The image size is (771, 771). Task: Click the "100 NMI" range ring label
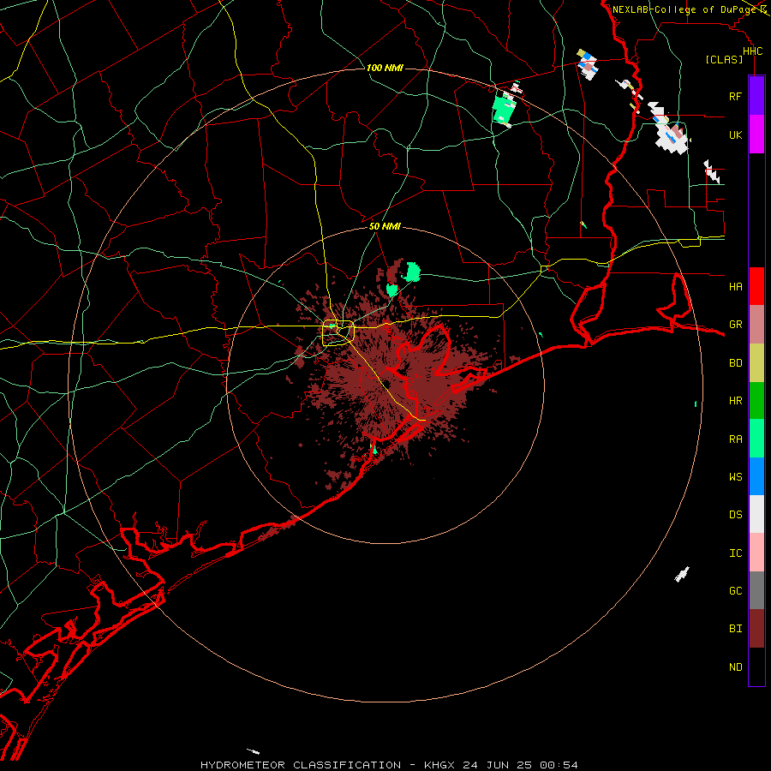(x=385, y=68)
